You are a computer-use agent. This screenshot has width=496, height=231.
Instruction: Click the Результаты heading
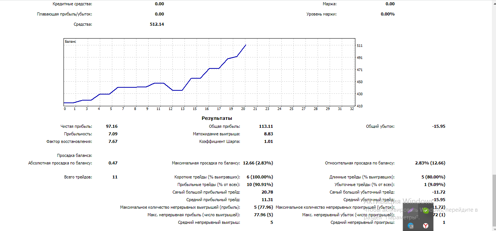[x=217, y=118]
